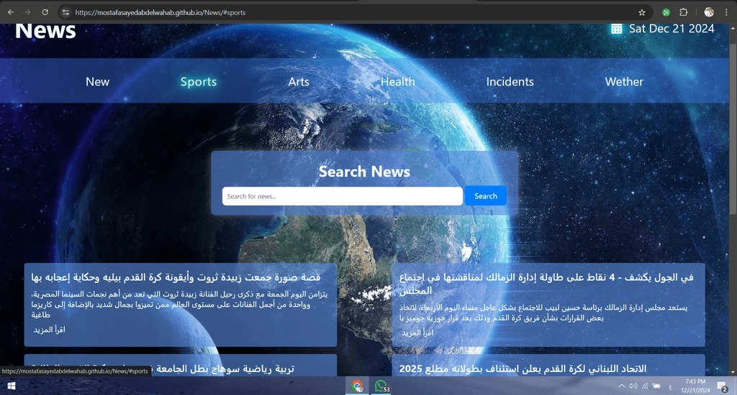This screenshot has height=395, width=737.
Task: Open the Zamalek 4 points meeting headline
Action: (546, 284)
